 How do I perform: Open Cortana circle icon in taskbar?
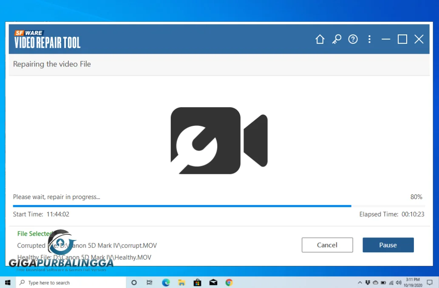[x=134, y=282]
